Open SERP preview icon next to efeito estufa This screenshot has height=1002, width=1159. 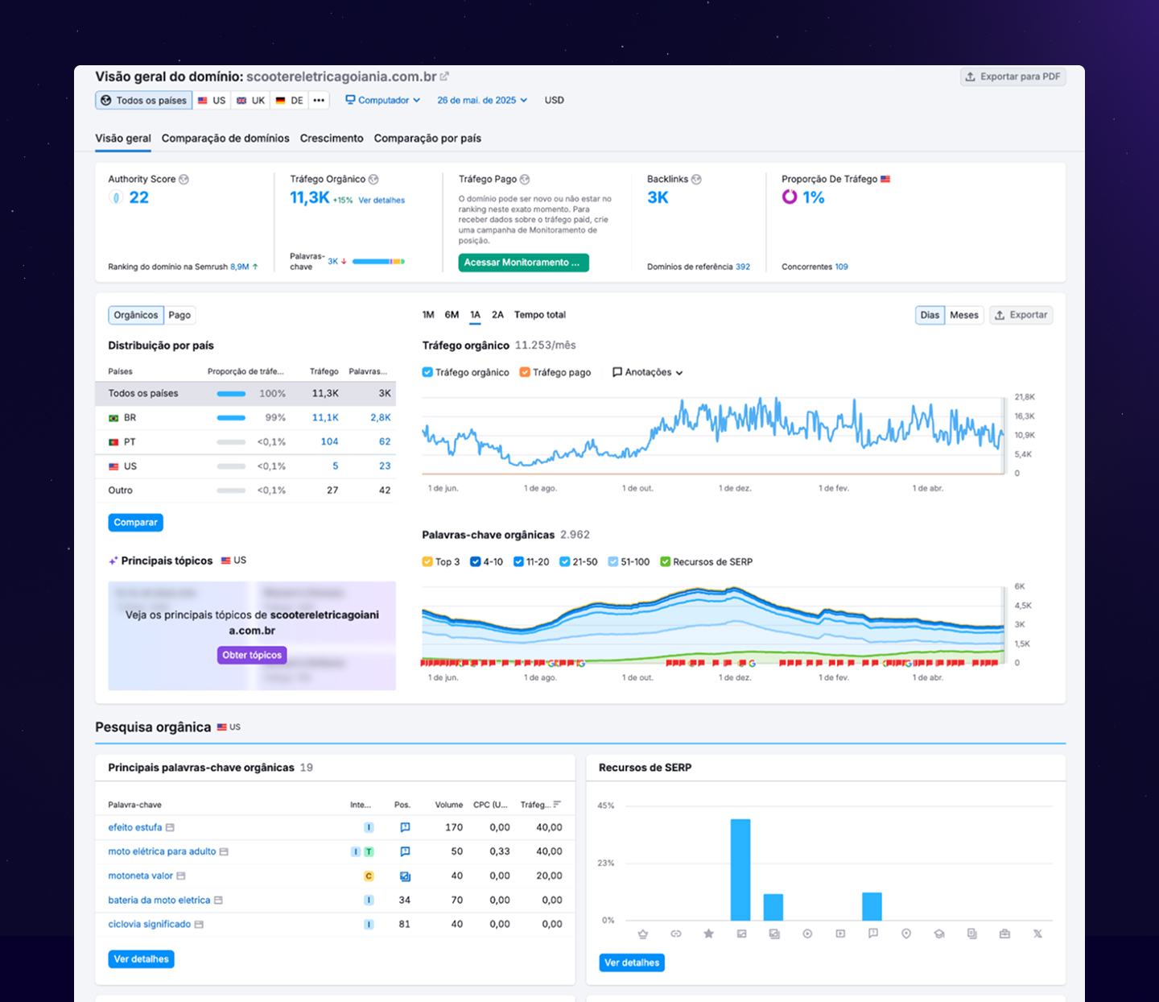coord(170,828)
